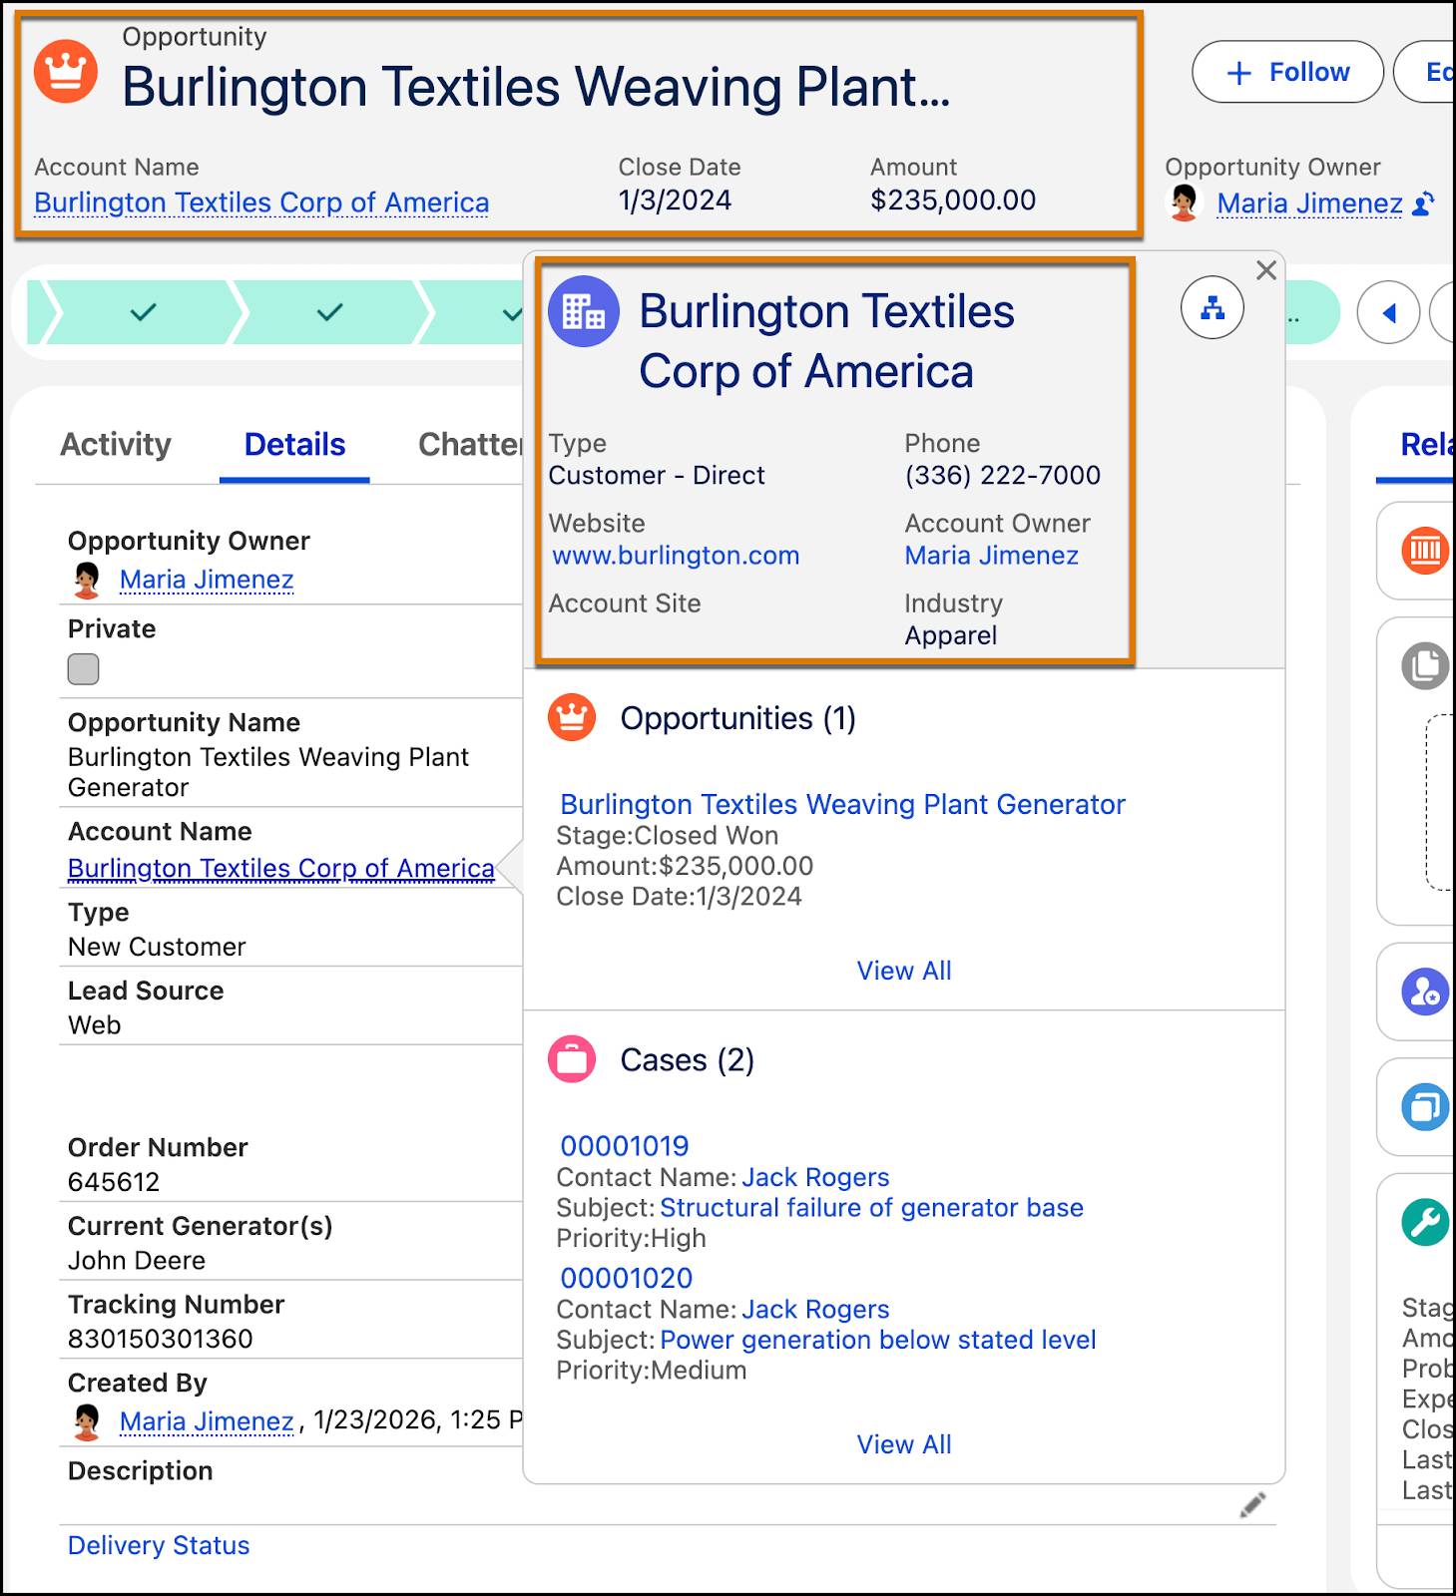Open Burlington Textiles Weaving Plant Generator opportunity link
1456x1596 pixels.
[842, 804]
